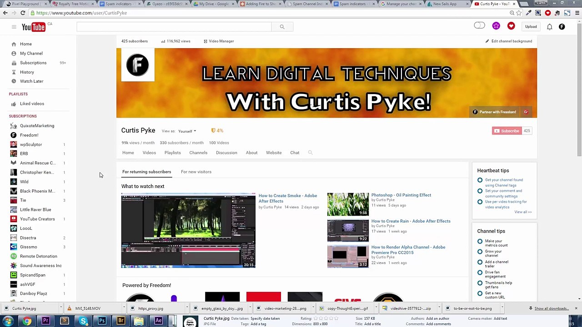Bookmark this page with the star icon
This screenshot has height=327, width=582.
coord(519,13)
